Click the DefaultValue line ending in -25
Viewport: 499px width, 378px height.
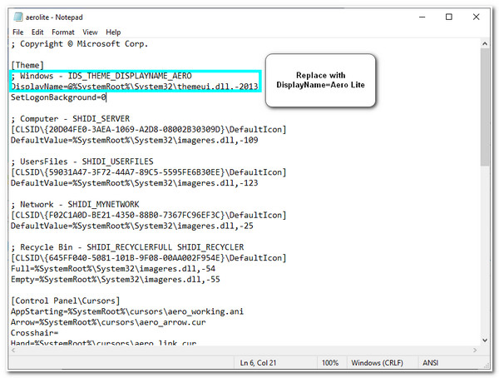point(132,226)
